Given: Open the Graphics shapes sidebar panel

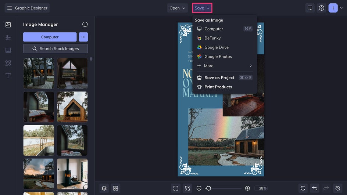Looking at the screenshot, I should pyautogui.click(x=8, y=63).
